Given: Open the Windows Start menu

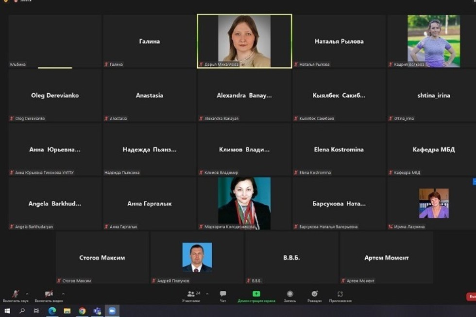Looking at the screenshot, I should 7,311.
